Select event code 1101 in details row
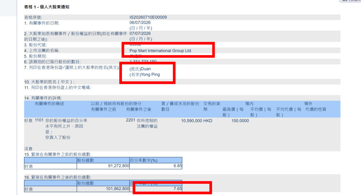 click(x=39, y=120)
